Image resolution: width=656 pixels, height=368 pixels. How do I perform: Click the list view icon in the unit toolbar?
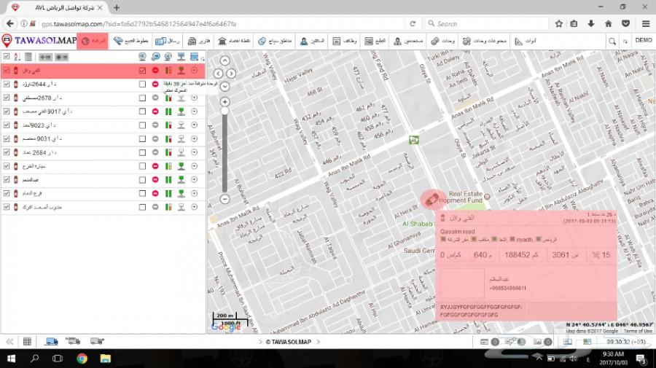[28, 56]
